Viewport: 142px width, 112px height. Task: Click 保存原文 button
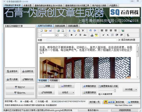tap(66, 86)
